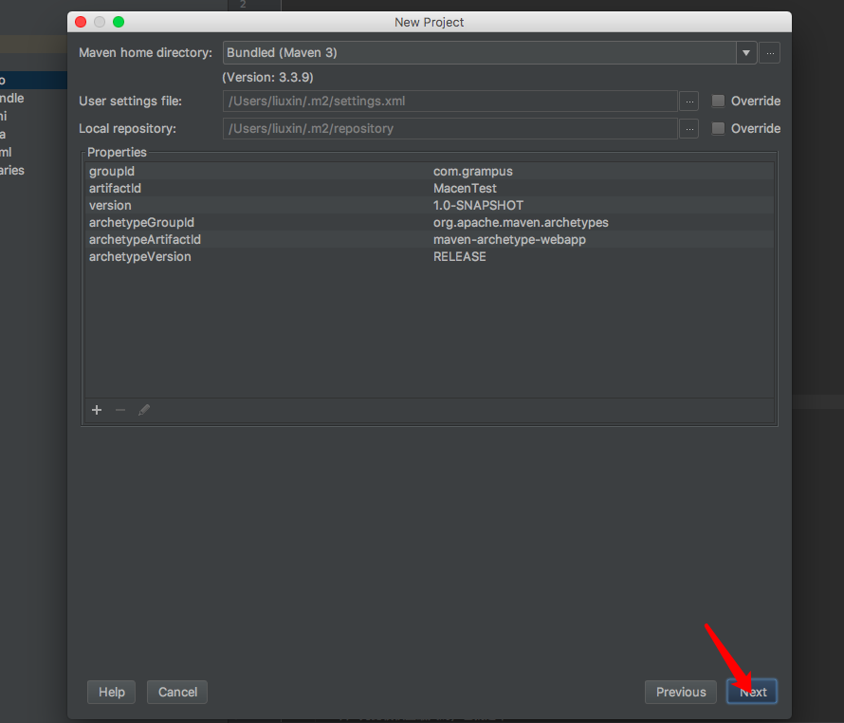Image resolution: width=844 pixels, height=723 pixels.
Task: Open the Maven home directory dropdown
Action: click(746, 53)
